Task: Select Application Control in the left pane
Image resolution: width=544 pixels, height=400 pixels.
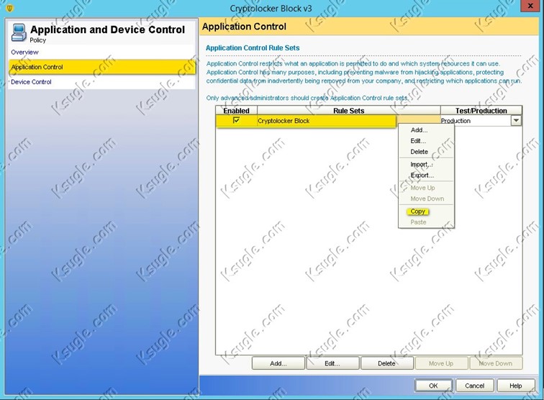Action: [x=102, y=67]
